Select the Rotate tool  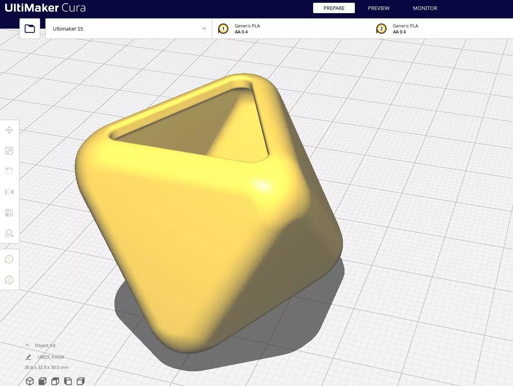click(x=9, y=171)
